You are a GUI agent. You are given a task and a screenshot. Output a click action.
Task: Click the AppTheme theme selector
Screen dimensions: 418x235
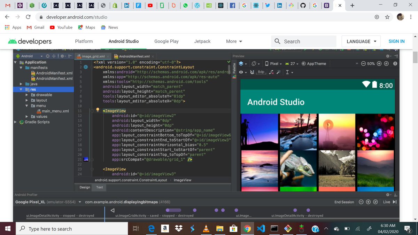pos(314,64)
